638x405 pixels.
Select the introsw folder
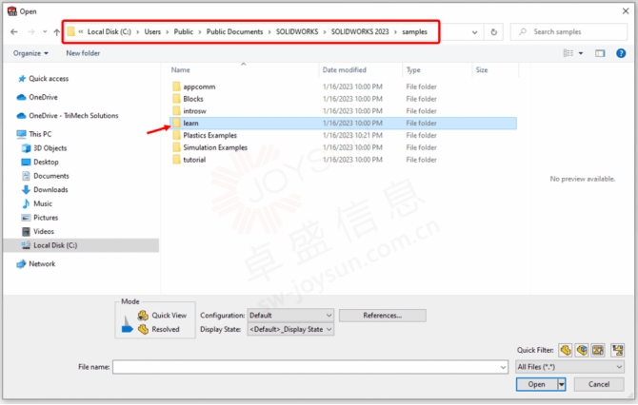pos(194,111)
